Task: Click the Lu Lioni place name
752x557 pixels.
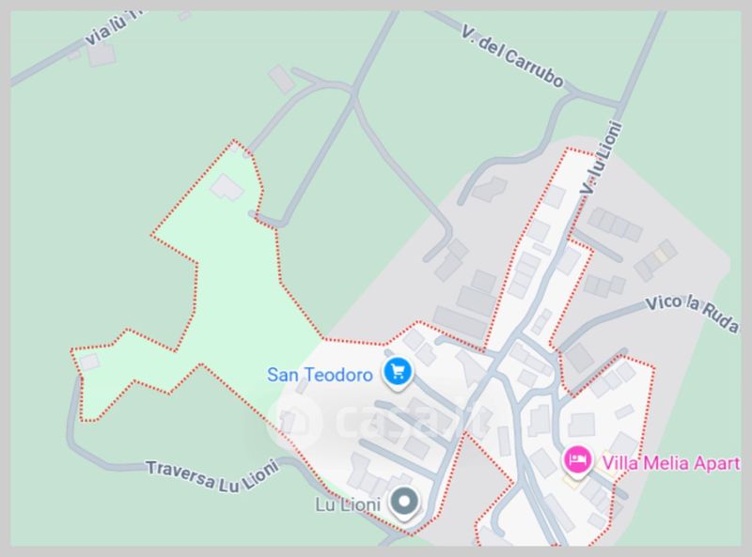Action: tap(348, 504)
